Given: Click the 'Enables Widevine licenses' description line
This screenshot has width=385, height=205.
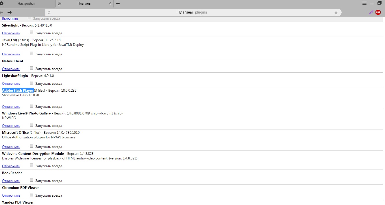Looking at the screenshot, I should 70,158.
